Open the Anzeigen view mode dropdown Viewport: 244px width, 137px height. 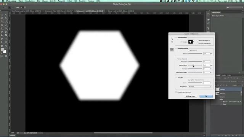[191, 42]
